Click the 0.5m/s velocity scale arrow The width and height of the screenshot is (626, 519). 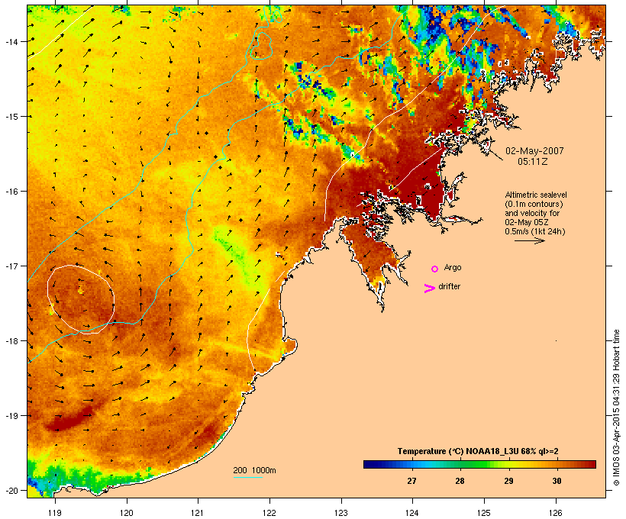[x=529, y=240]
